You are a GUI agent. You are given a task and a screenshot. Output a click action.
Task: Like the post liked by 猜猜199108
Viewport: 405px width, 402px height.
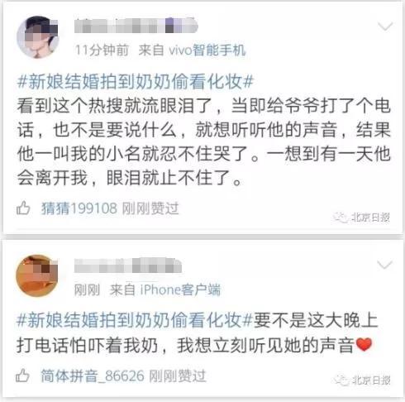tap(23, 208)
